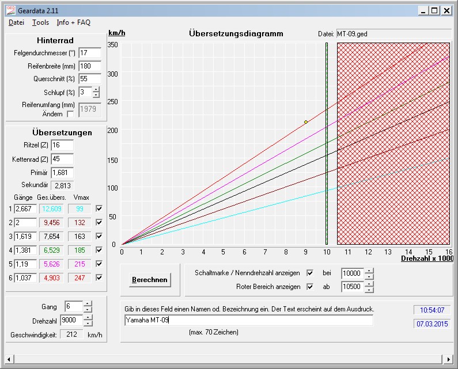Click the Berechnen button
The width and height of the screenshot is (458, 369).
pos(150,280)
